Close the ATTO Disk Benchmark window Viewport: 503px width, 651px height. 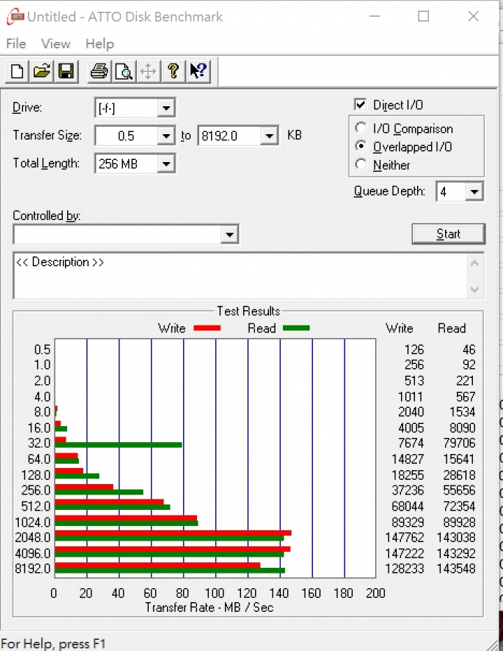point(474,16)
